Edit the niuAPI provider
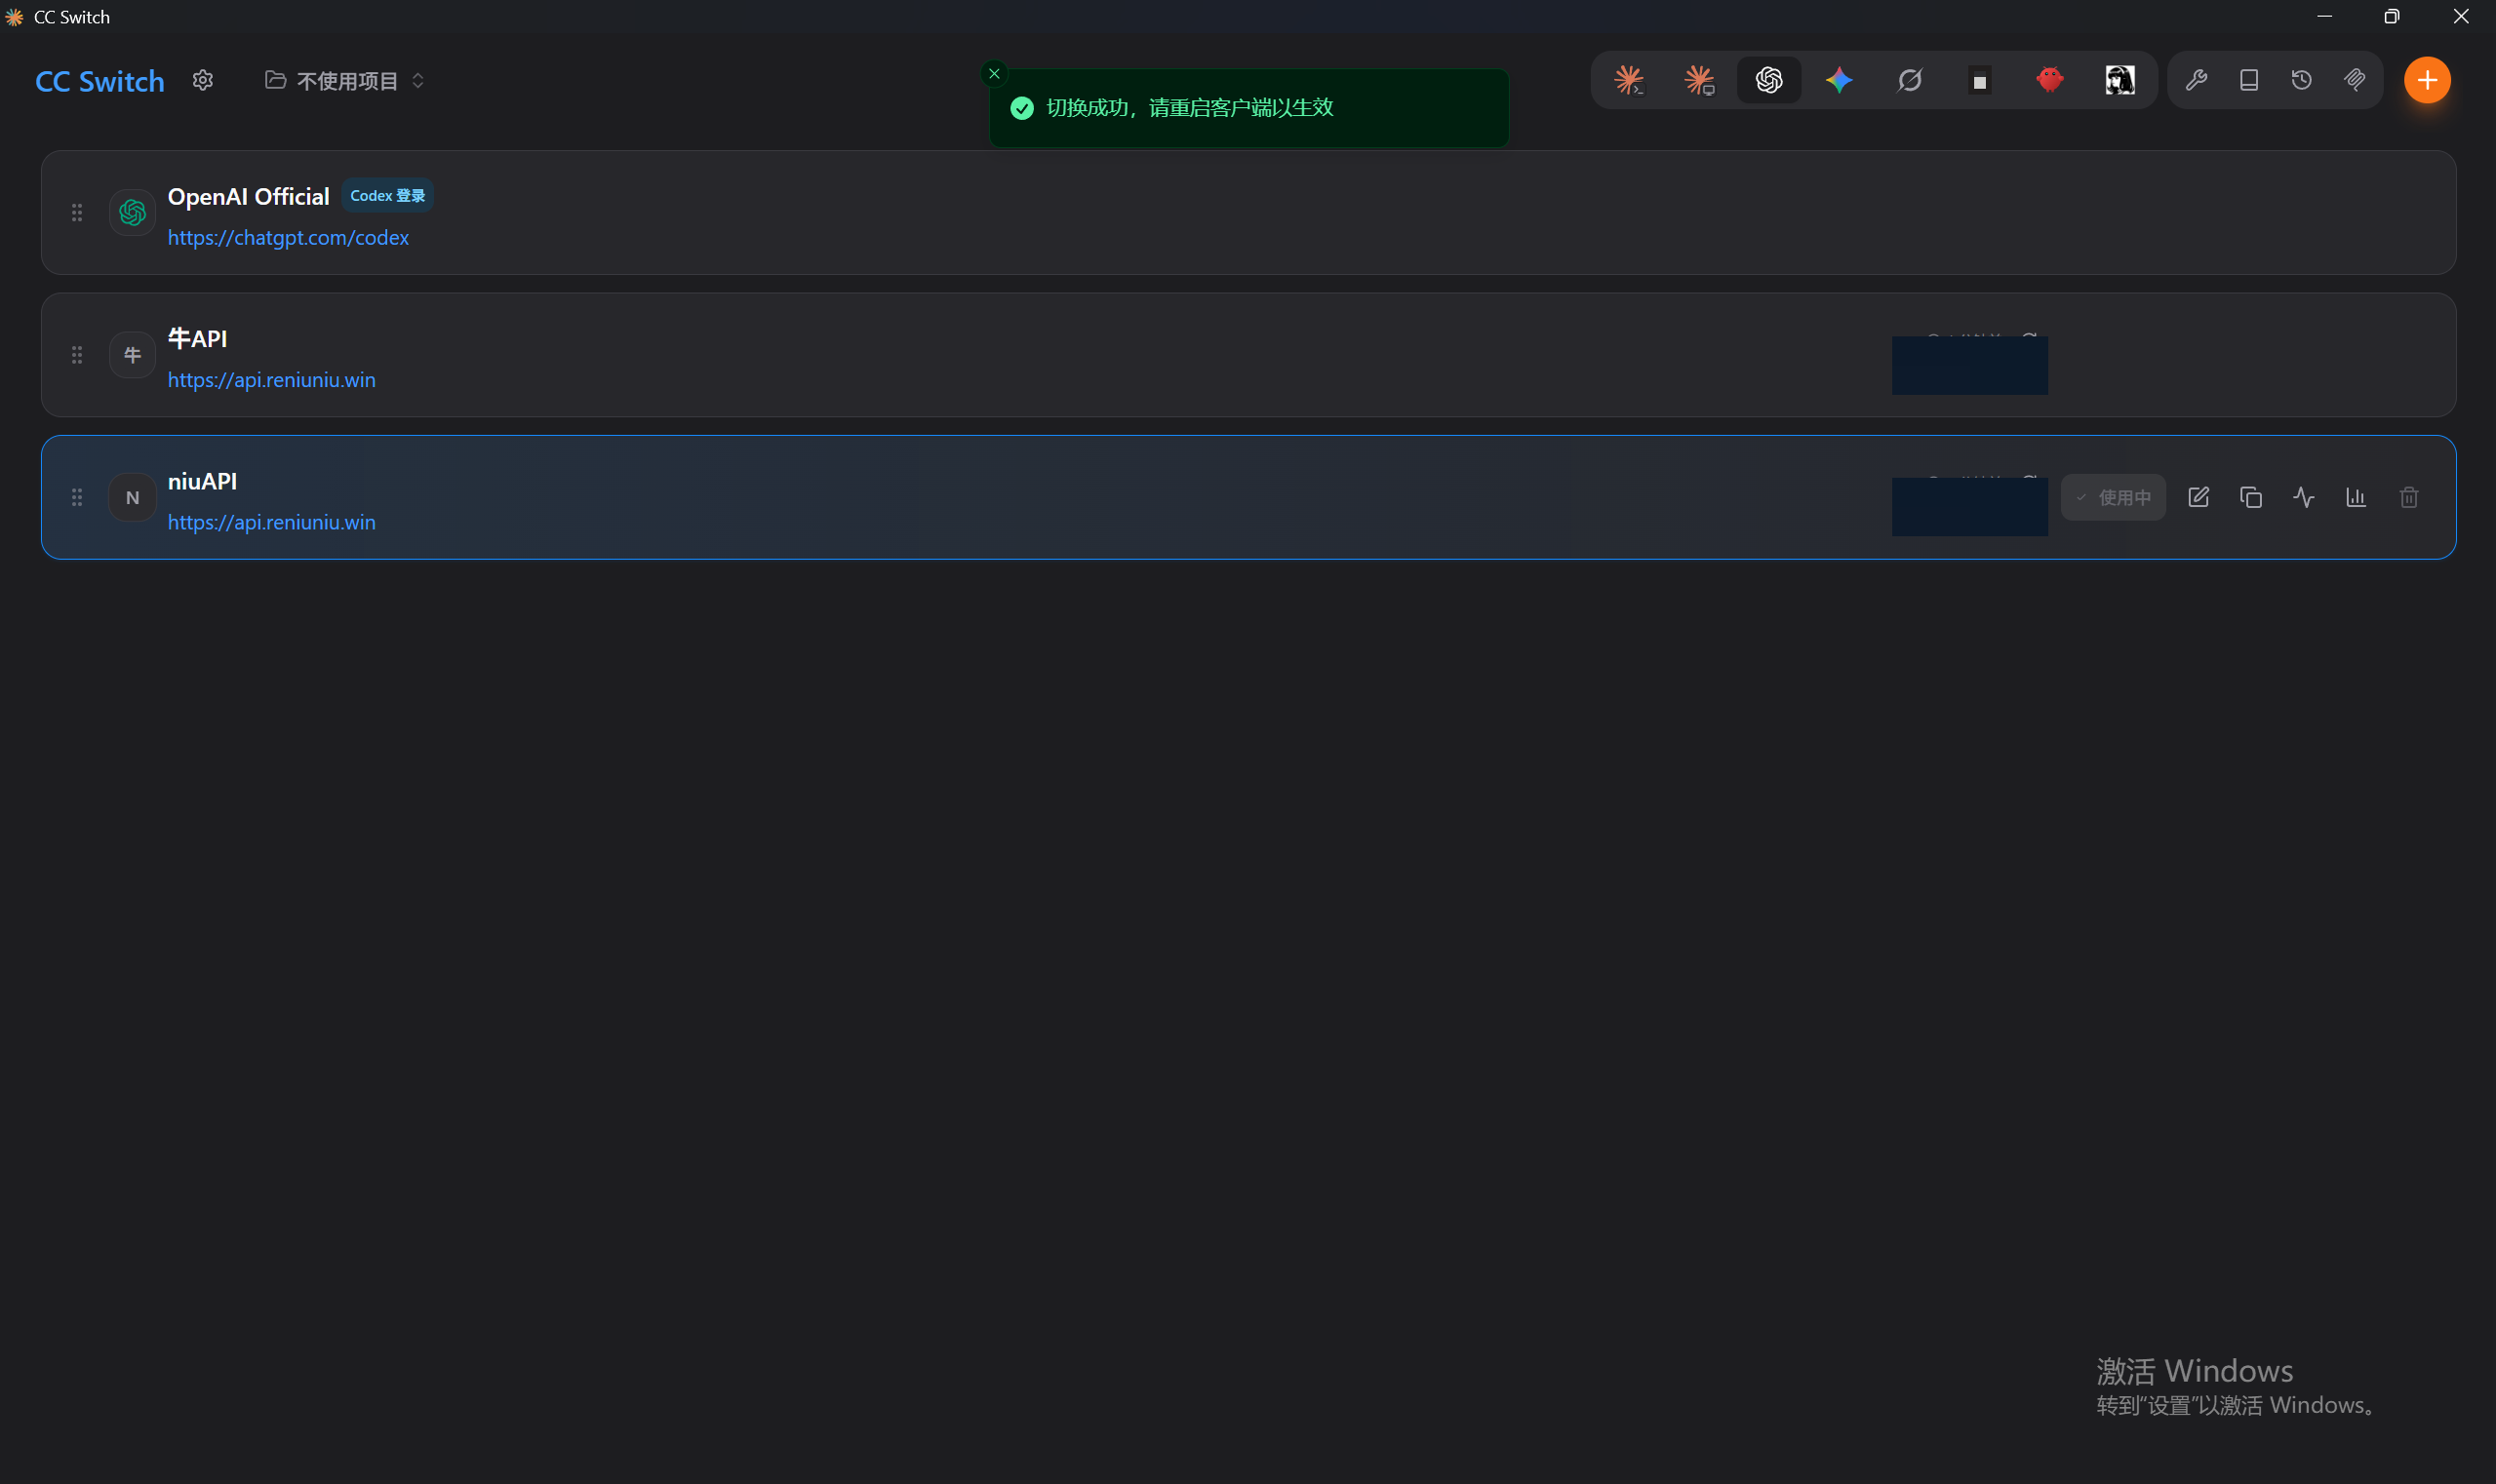Screen dimensions: 2496x1484 [x=2198, y=497]
